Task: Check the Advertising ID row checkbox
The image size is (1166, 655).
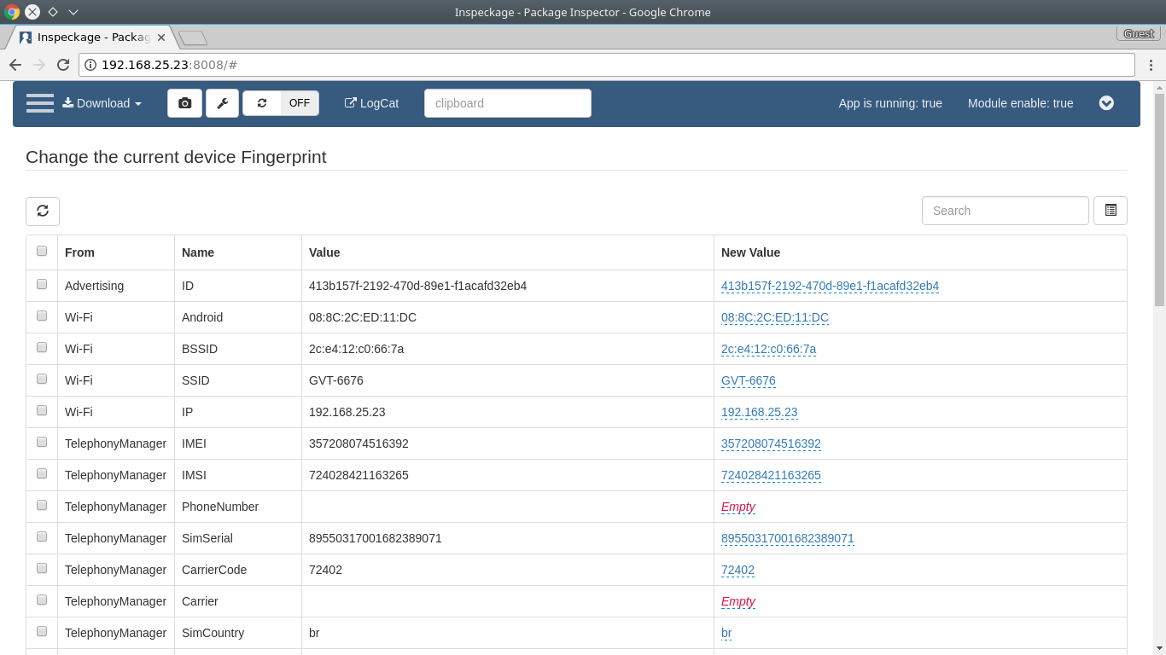Action: 42,285
